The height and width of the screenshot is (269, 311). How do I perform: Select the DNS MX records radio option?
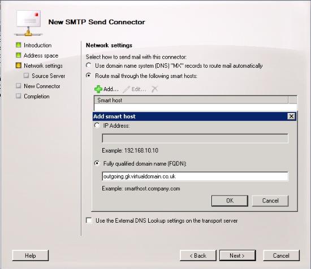89,65
